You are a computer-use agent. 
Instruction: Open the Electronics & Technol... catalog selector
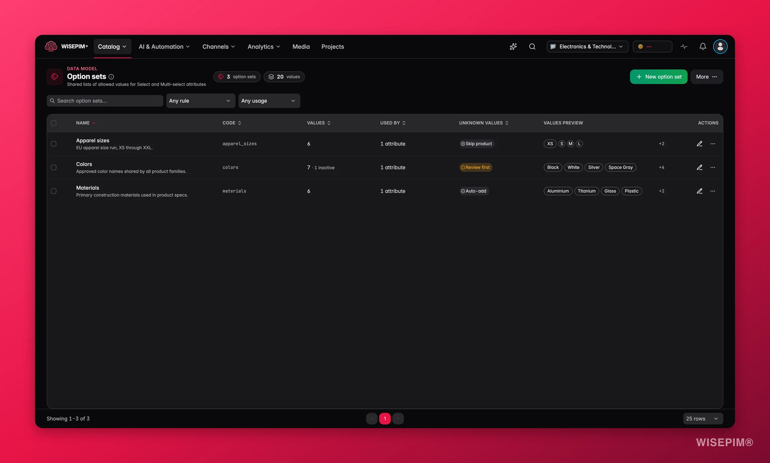click(587, 47)
